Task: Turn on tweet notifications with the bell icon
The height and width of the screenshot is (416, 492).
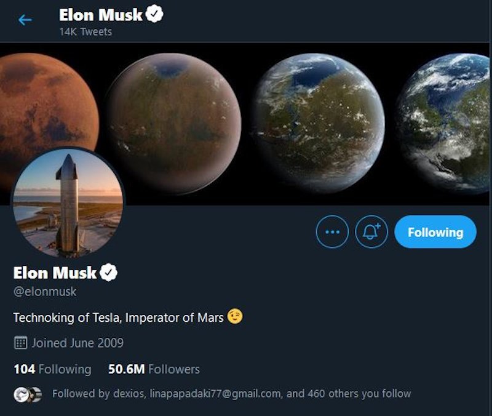Action: click(x=371, y=232)
